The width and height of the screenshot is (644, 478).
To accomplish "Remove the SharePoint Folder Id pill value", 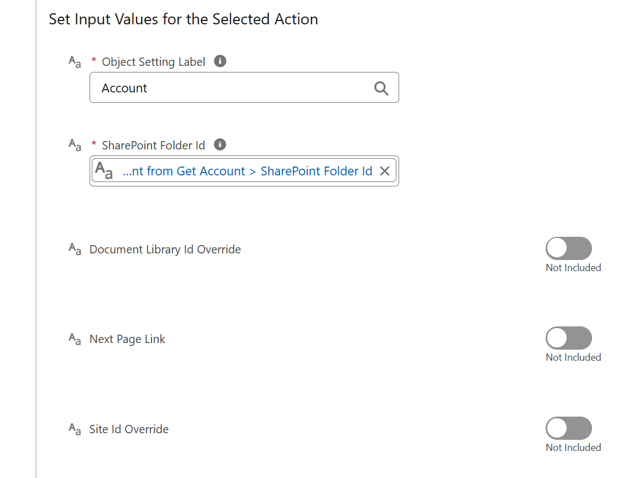I will (x=385, y=171).
